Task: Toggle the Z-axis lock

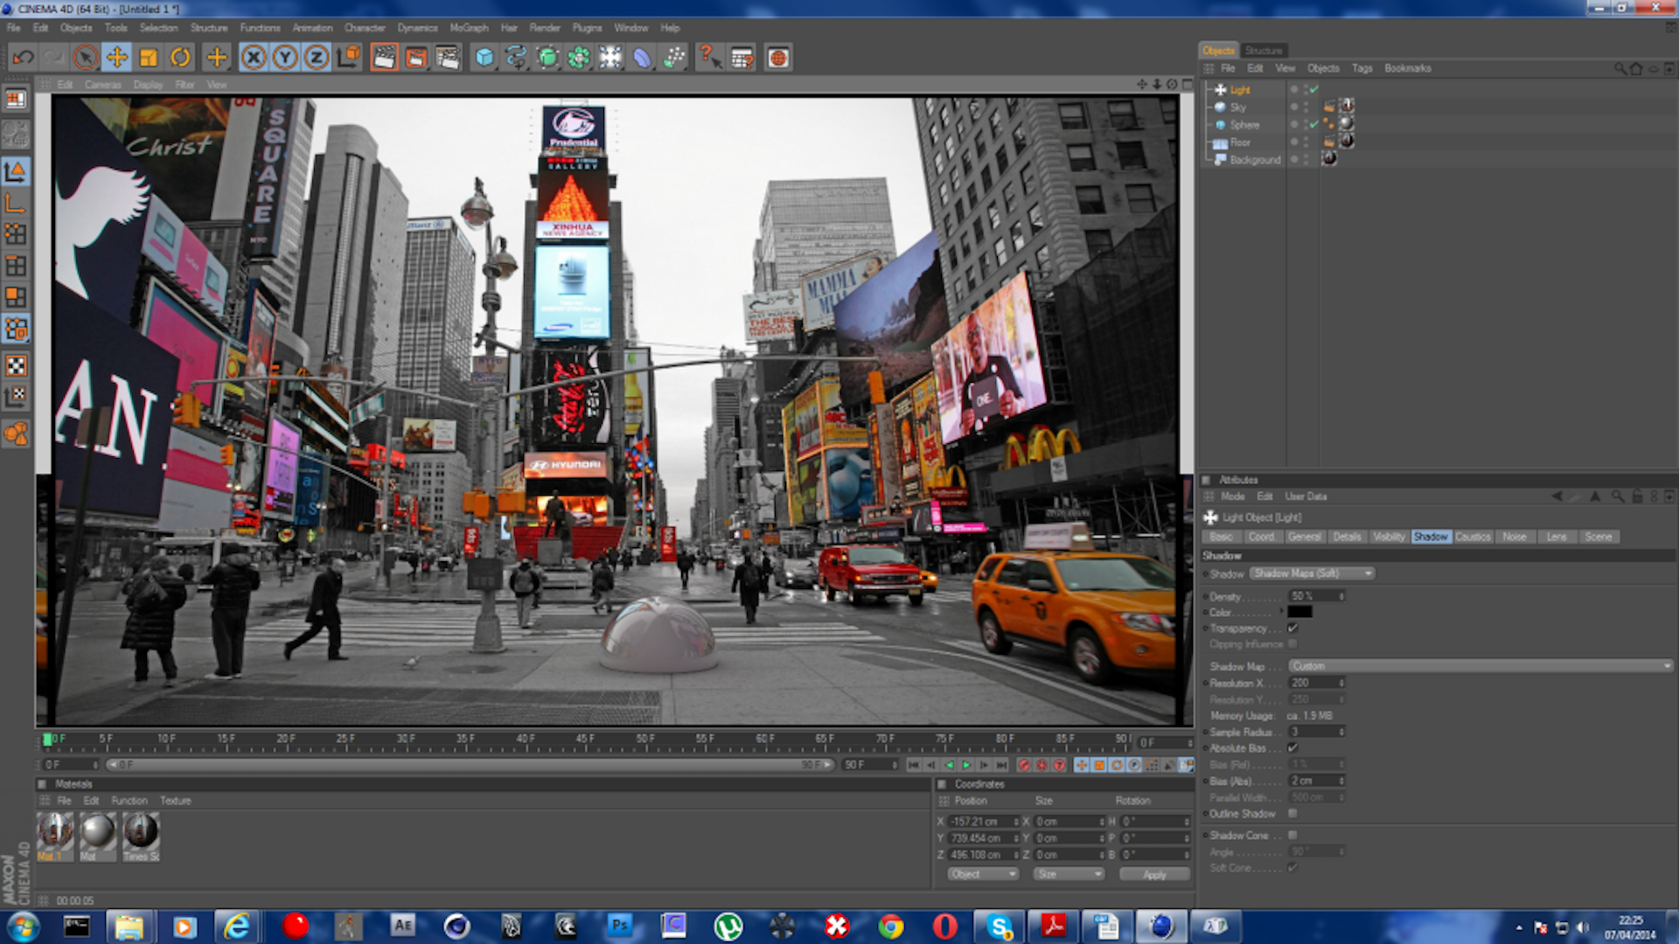Action: (317, 58)
